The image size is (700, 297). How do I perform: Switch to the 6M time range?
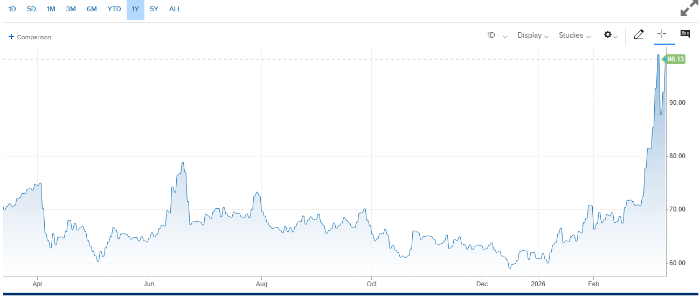click(92, 9)
